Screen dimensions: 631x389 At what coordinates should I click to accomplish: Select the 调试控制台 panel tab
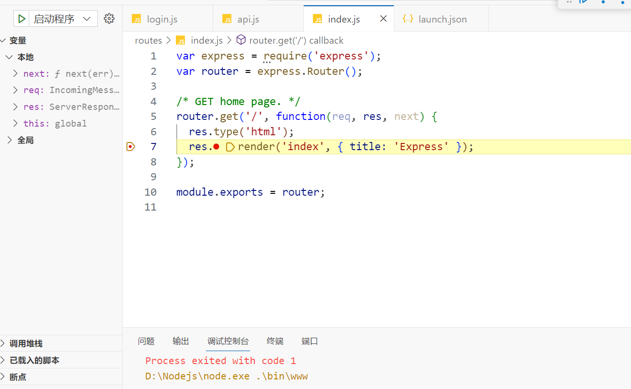pos(228,341)
